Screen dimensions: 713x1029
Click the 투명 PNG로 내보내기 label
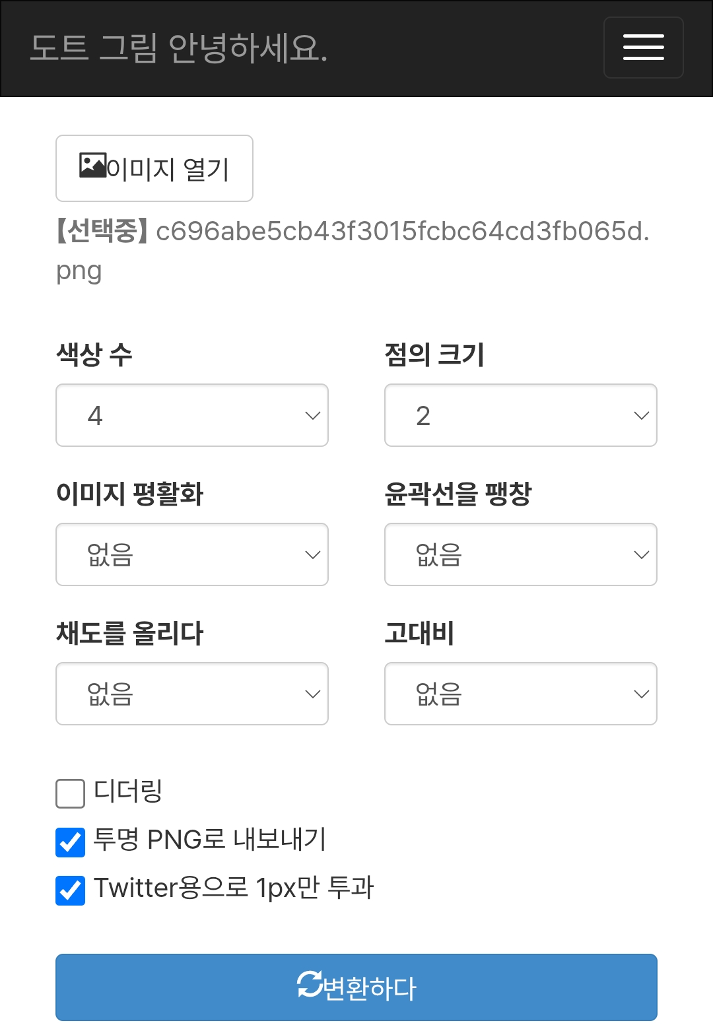210,840
